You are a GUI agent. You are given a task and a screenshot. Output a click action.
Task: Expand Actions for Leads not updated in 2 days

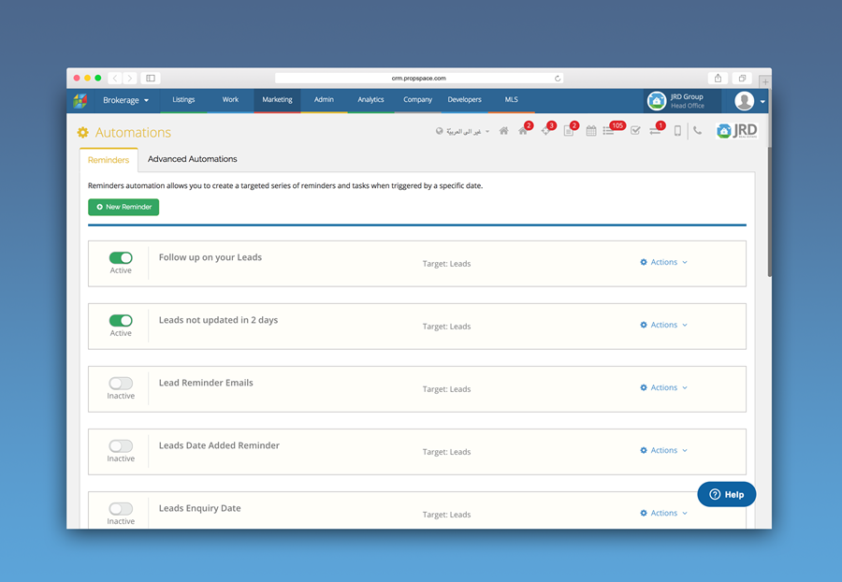coord(663,325)
